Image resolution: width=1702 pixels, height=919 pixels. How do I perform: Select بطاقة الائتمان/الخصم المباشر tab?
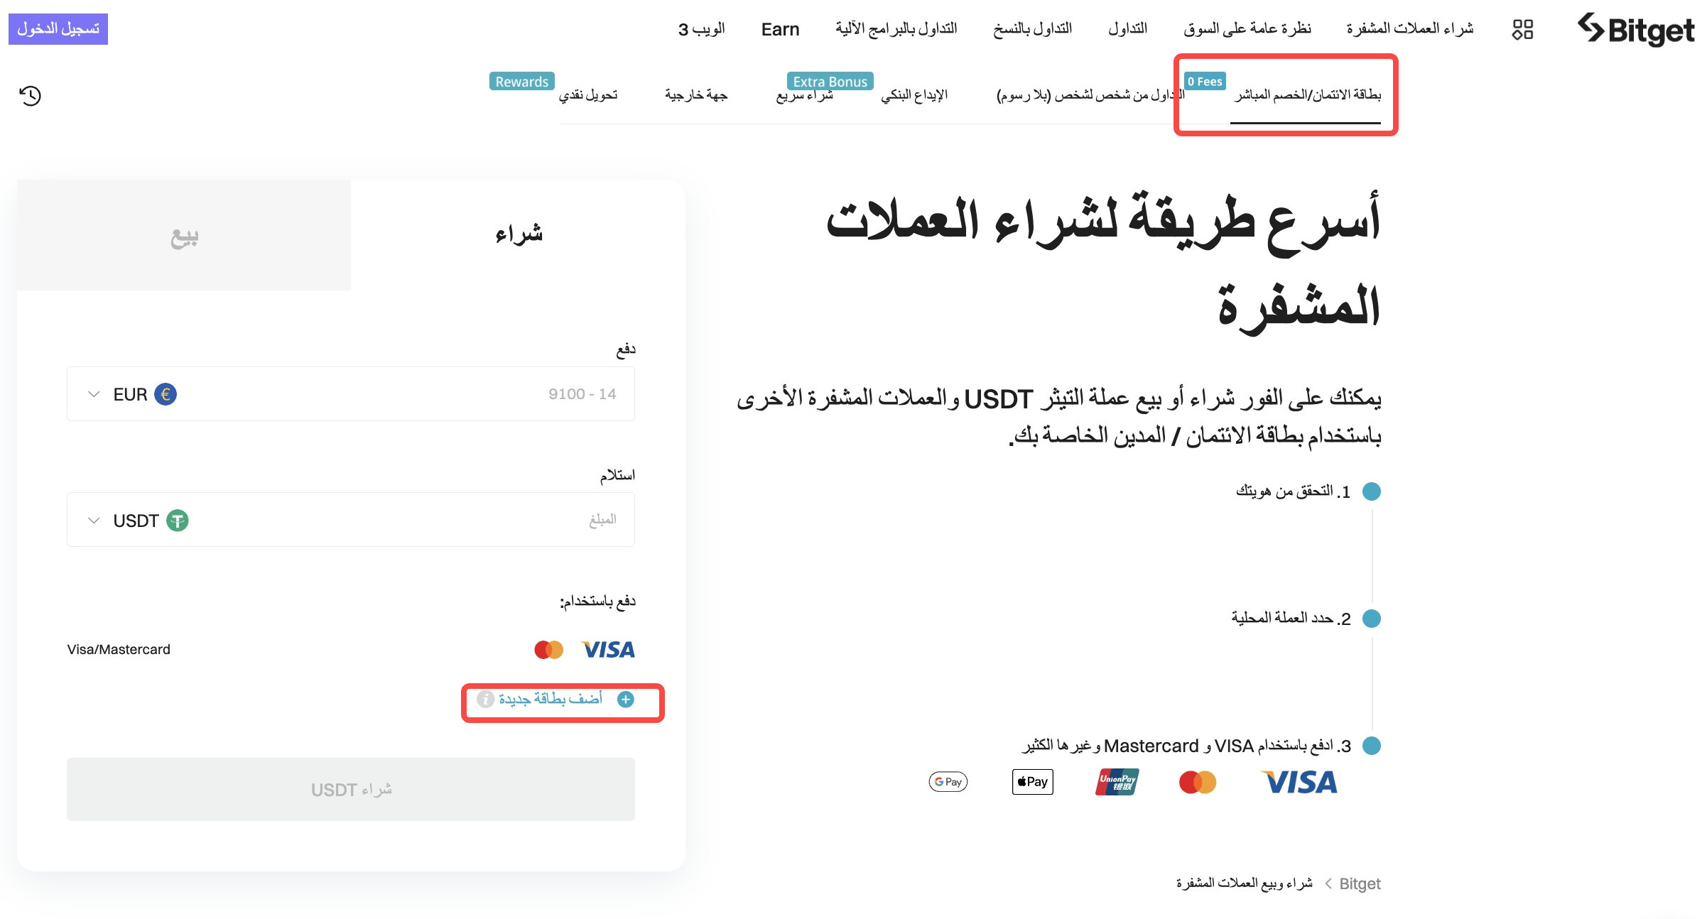click(x=1308, y=94)
